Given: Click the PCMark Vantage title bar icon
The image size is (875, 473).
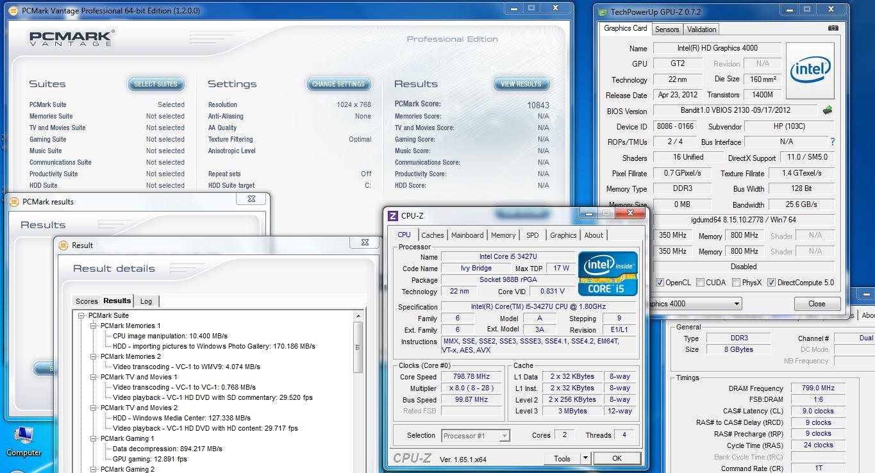Looking at the screenshot, I should pos(14,10).
